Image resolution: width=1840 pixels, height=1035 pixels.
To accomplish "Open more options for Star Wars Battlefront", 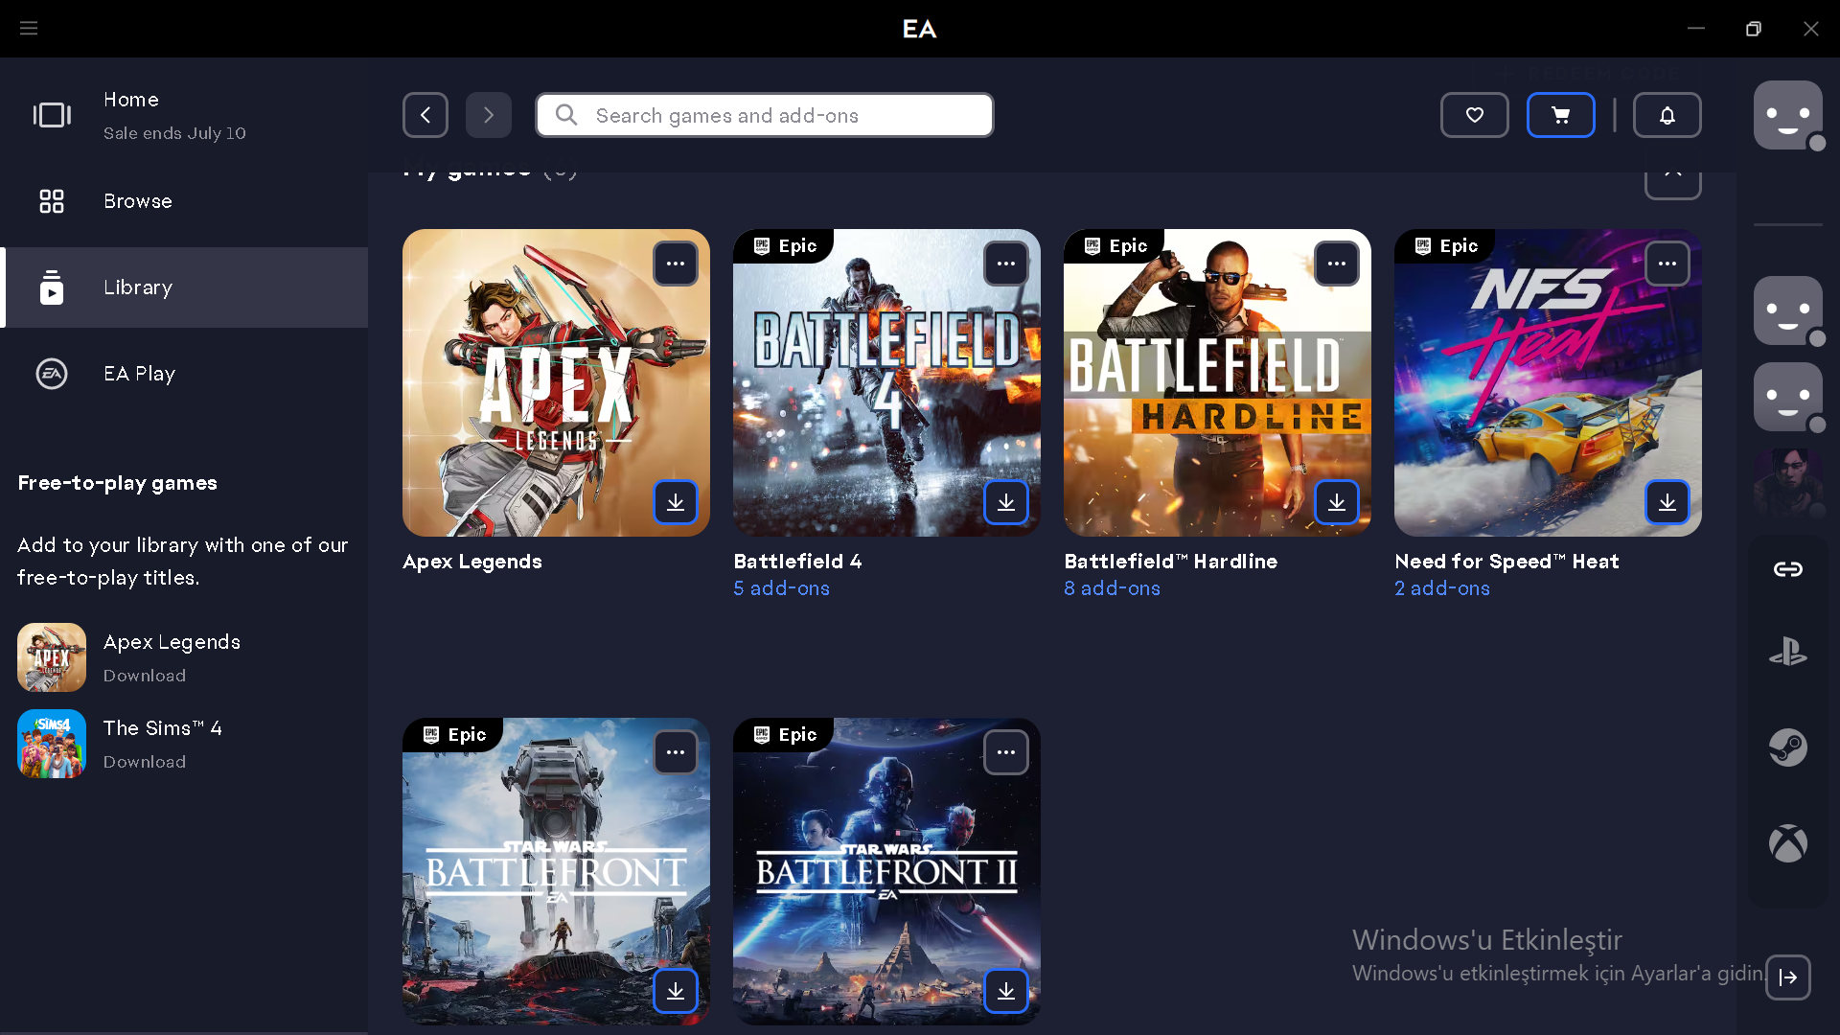I will pos(676,752).
